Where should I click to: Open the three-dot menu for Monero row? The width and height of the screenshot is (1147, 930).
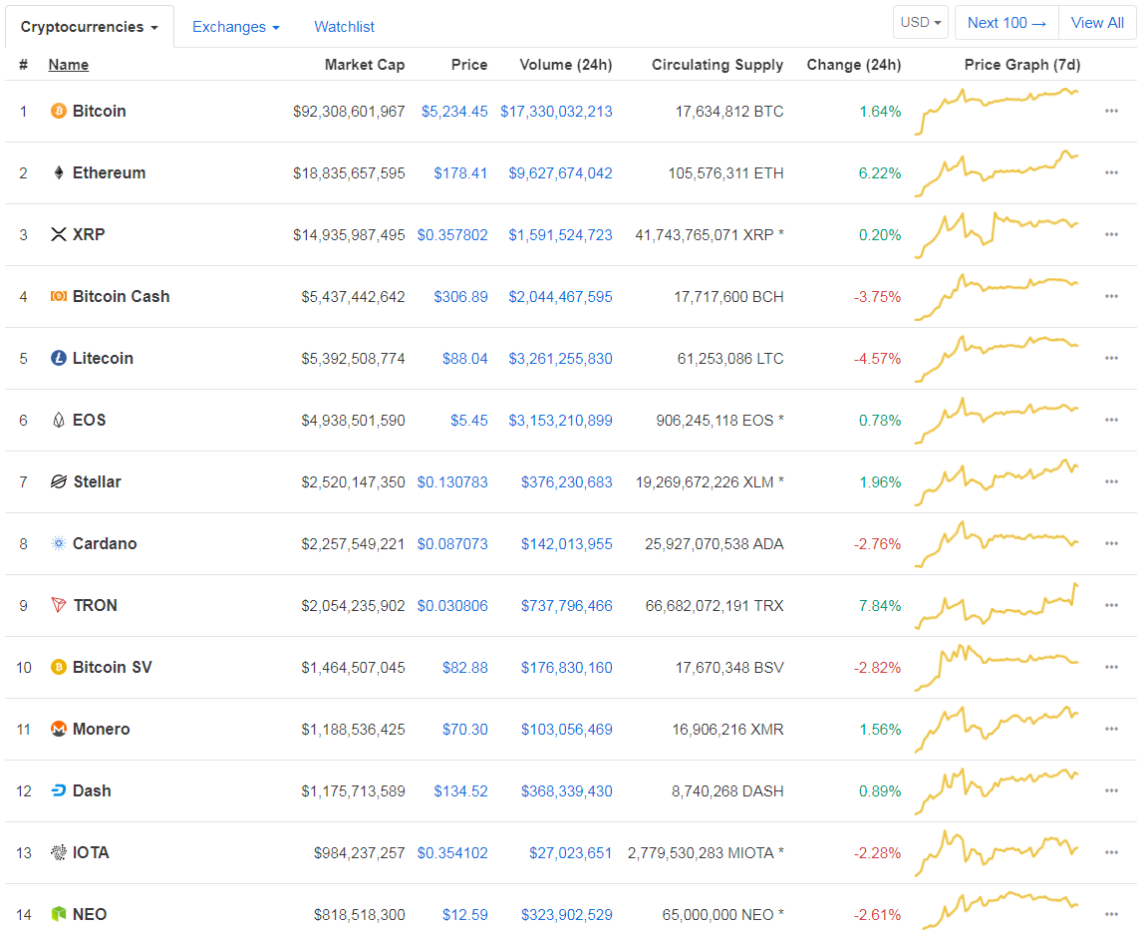(x=1112, y=730)
